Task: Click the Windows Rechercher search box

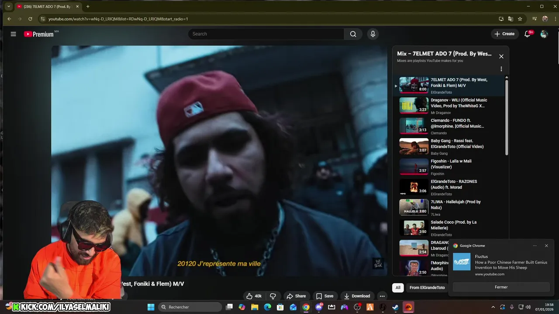Action: pyautogui.click(x=190, y=307)
